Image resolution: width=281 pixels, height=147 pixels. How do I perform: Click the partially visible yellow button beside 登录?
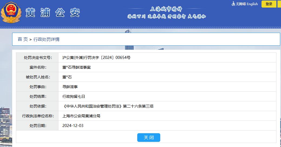(x=279, y=4)
